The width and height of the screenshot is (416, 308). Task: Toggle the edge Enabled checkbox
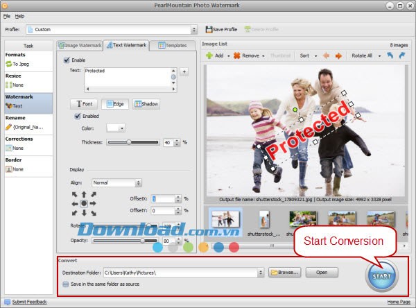click(77, 117)
